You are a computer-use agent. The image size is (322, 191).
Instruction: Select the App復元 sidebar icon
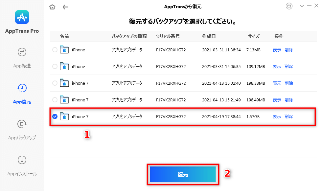(21, 93)
